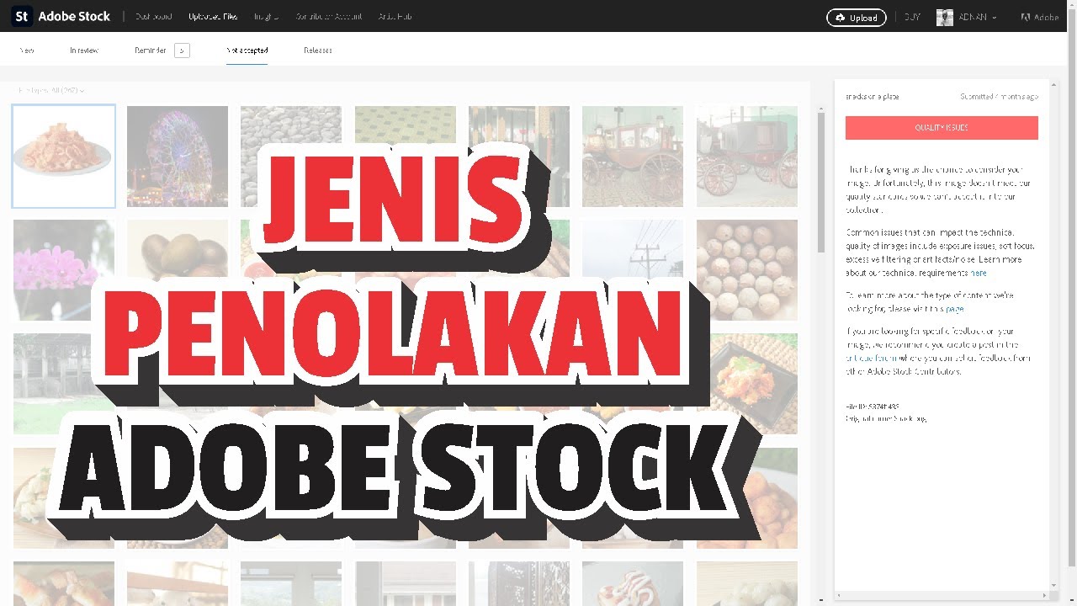The image size is (1077, 606).
Task: Open the ADNAN account dropdown
Action: coord(976,17)
